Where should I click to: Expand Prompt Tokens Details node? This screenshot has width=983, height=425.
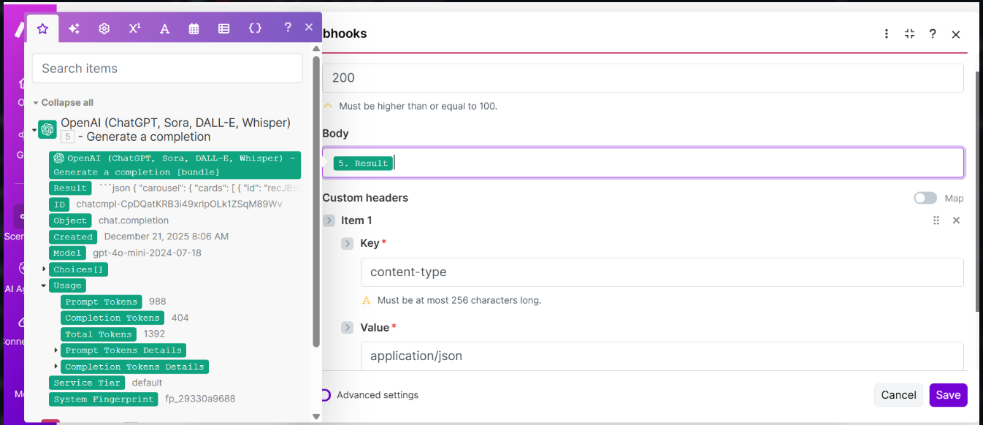[56, 351]
